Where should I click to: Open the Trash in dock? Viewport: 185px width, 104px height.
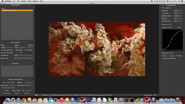point(177,100)
